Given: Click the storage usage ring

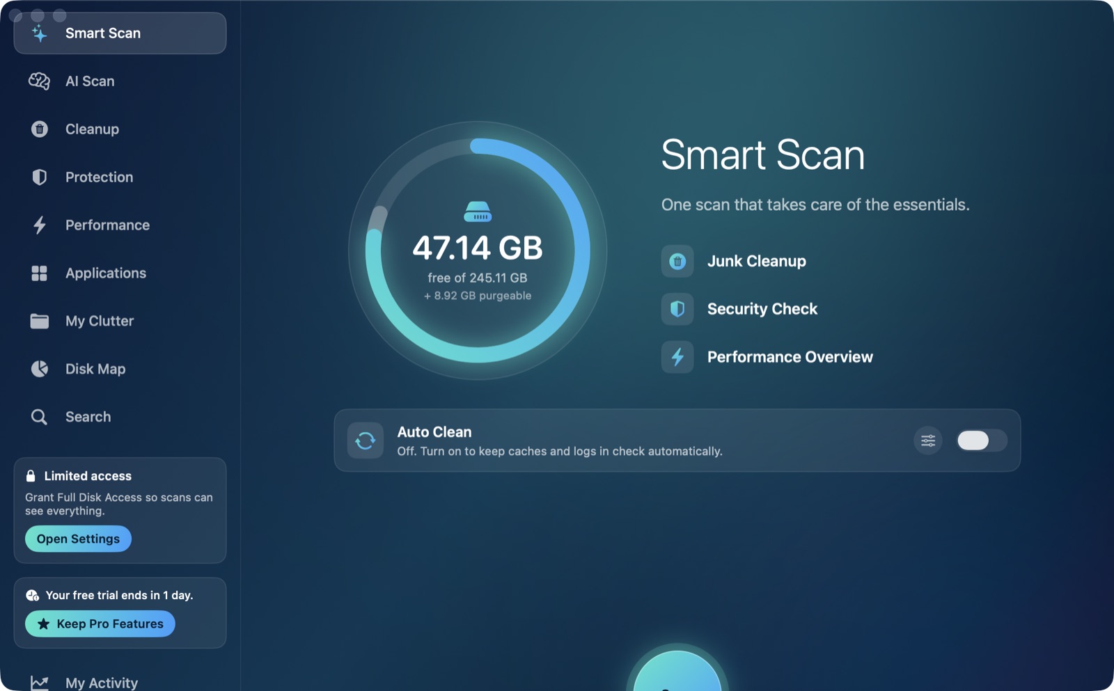Looking at the screenshot, I should (x=478, y=251).
